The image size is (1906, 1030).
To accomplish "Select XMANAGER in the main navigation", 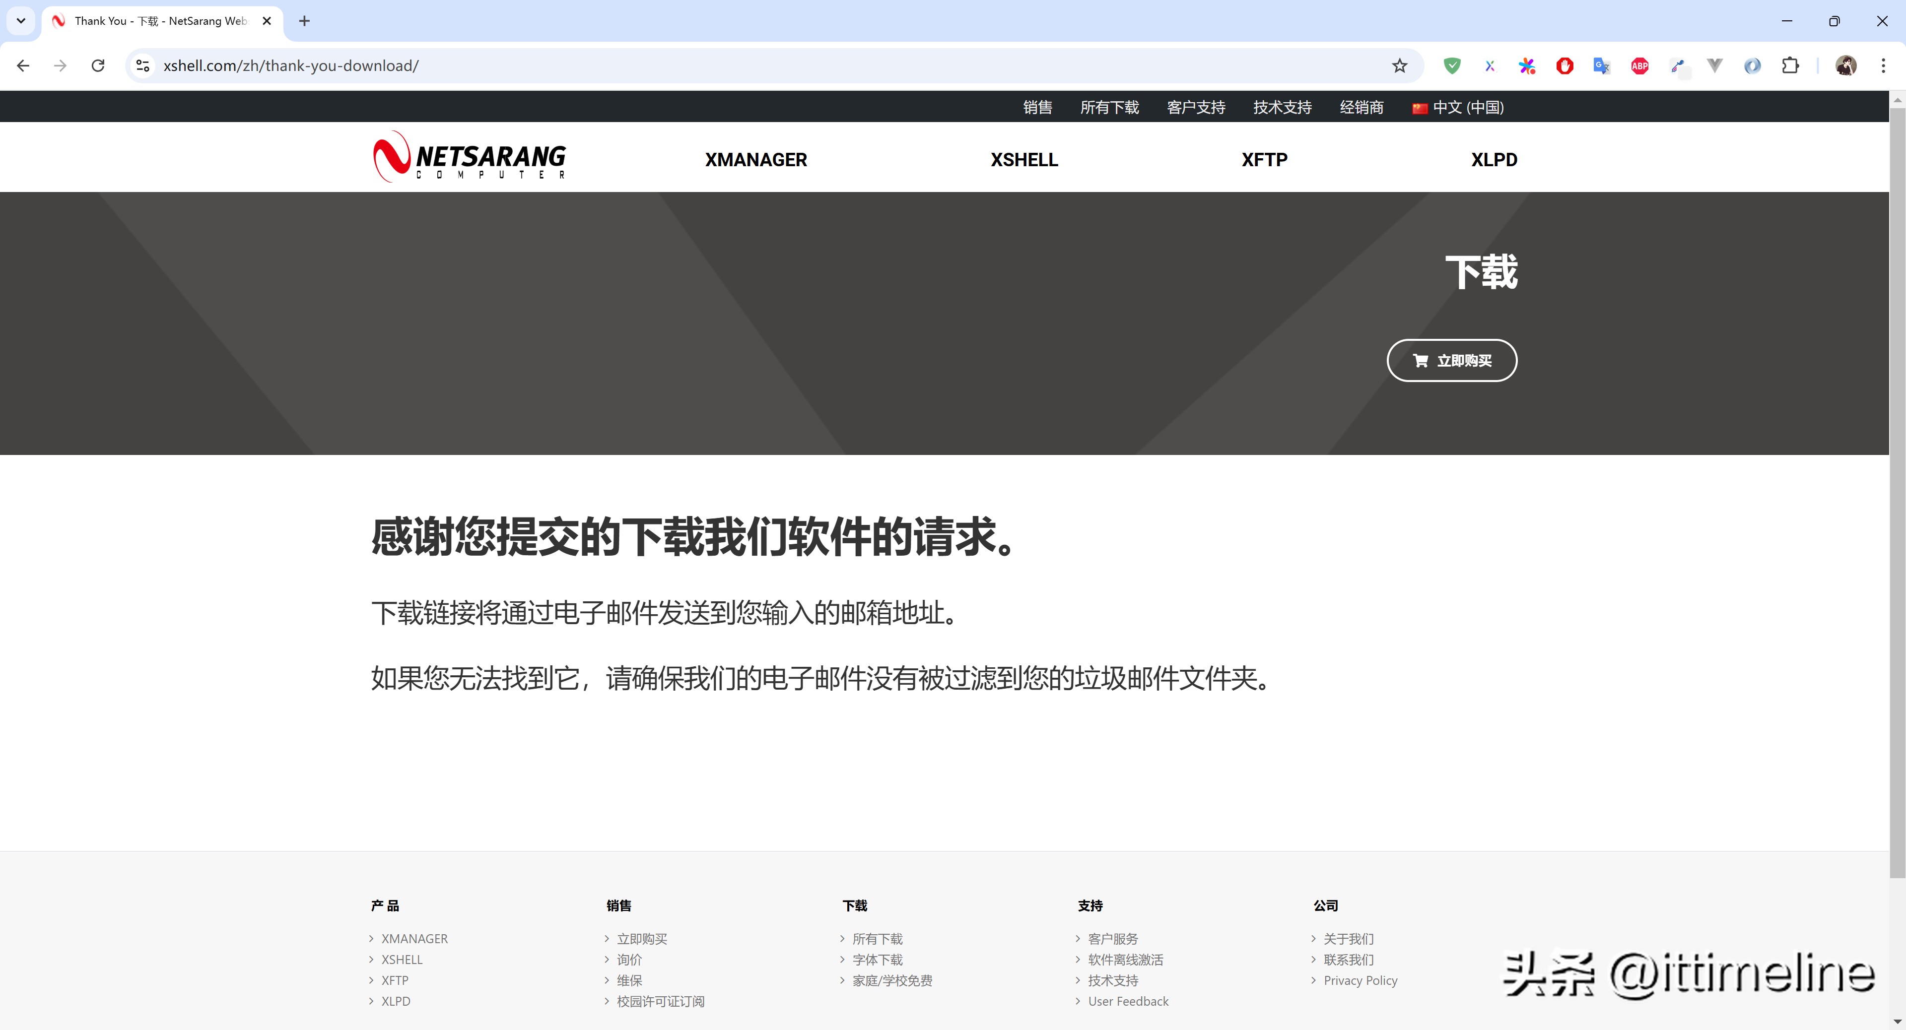I will pyautogui.click(x=755, y=160).
